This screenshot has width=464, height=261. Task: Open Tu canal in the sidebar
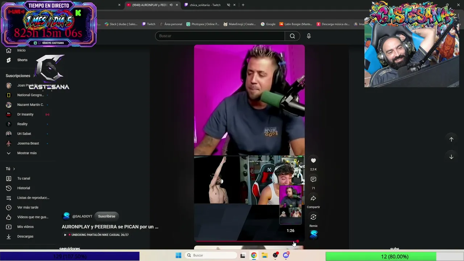(24, 178)
